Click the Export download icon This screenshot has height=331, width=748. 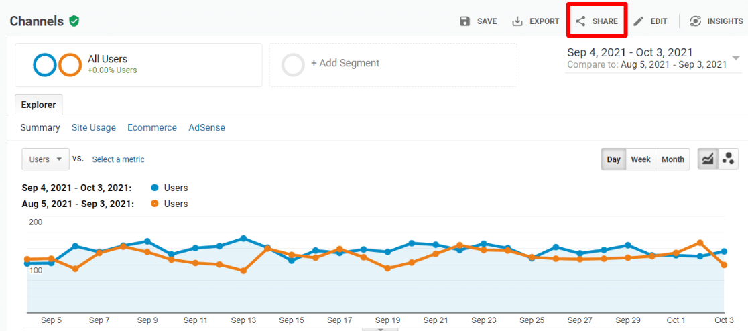(x=517, y=21)
